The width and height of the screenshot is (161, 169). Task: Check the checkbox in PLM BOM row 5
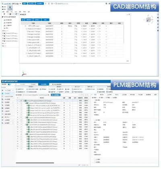pos(21,110)
